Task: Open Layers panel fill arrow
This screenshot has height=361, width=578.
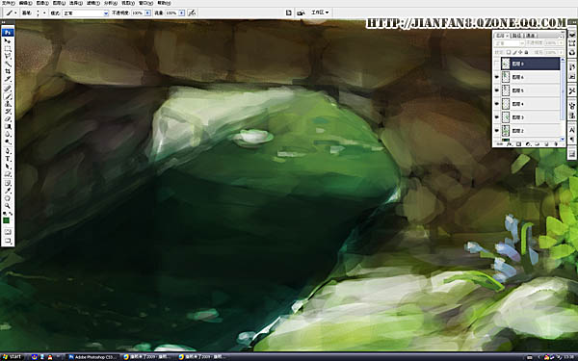Action: pos(561,52)
